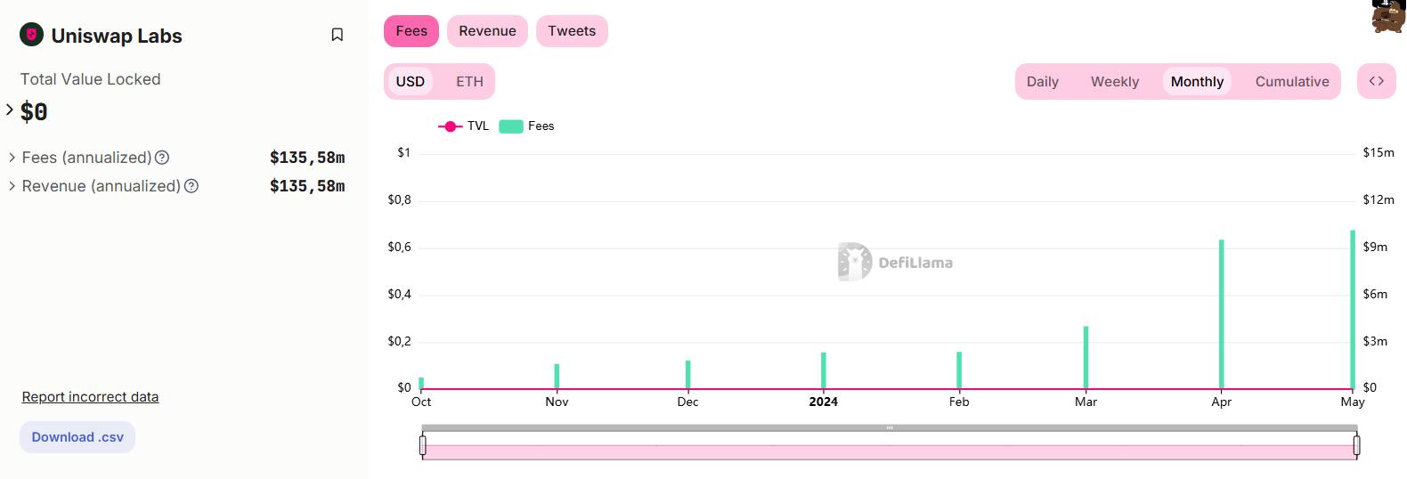Image resolution: width=1407 pixels, height=479 pixels.
Task: Toggle Fees series in chart legend
Action: (527, 126)
